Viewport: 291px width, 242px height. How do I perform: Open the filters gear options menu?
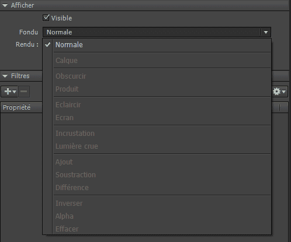(x=279, y=92)
